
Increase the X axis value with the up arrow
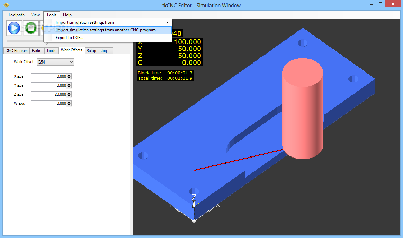tap(69, 75)
